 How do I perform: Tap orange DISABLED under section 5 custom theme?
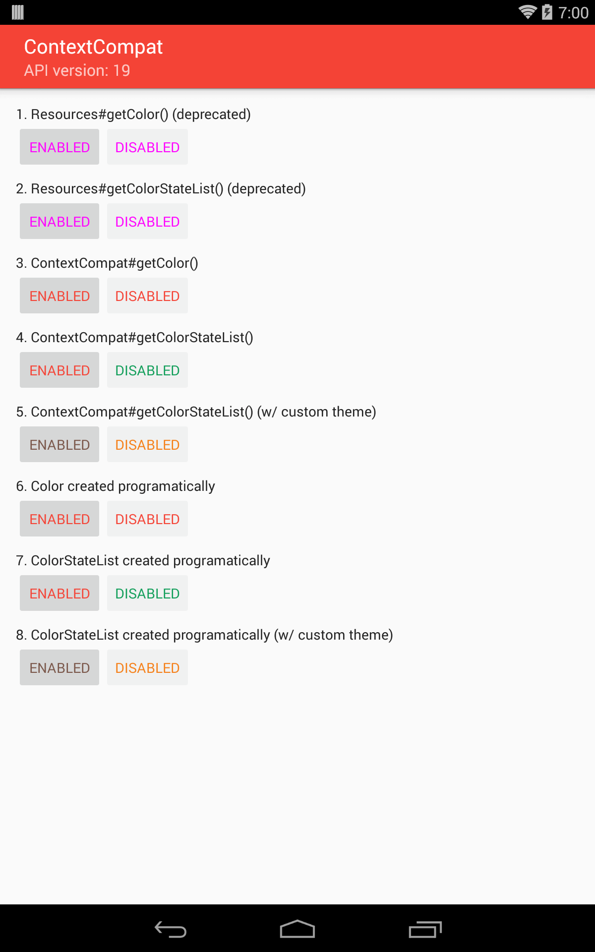(x=147, y=444)
